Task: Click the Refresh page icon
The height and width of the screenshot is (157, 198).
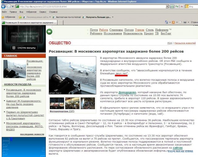Action: tap(177, 6)
